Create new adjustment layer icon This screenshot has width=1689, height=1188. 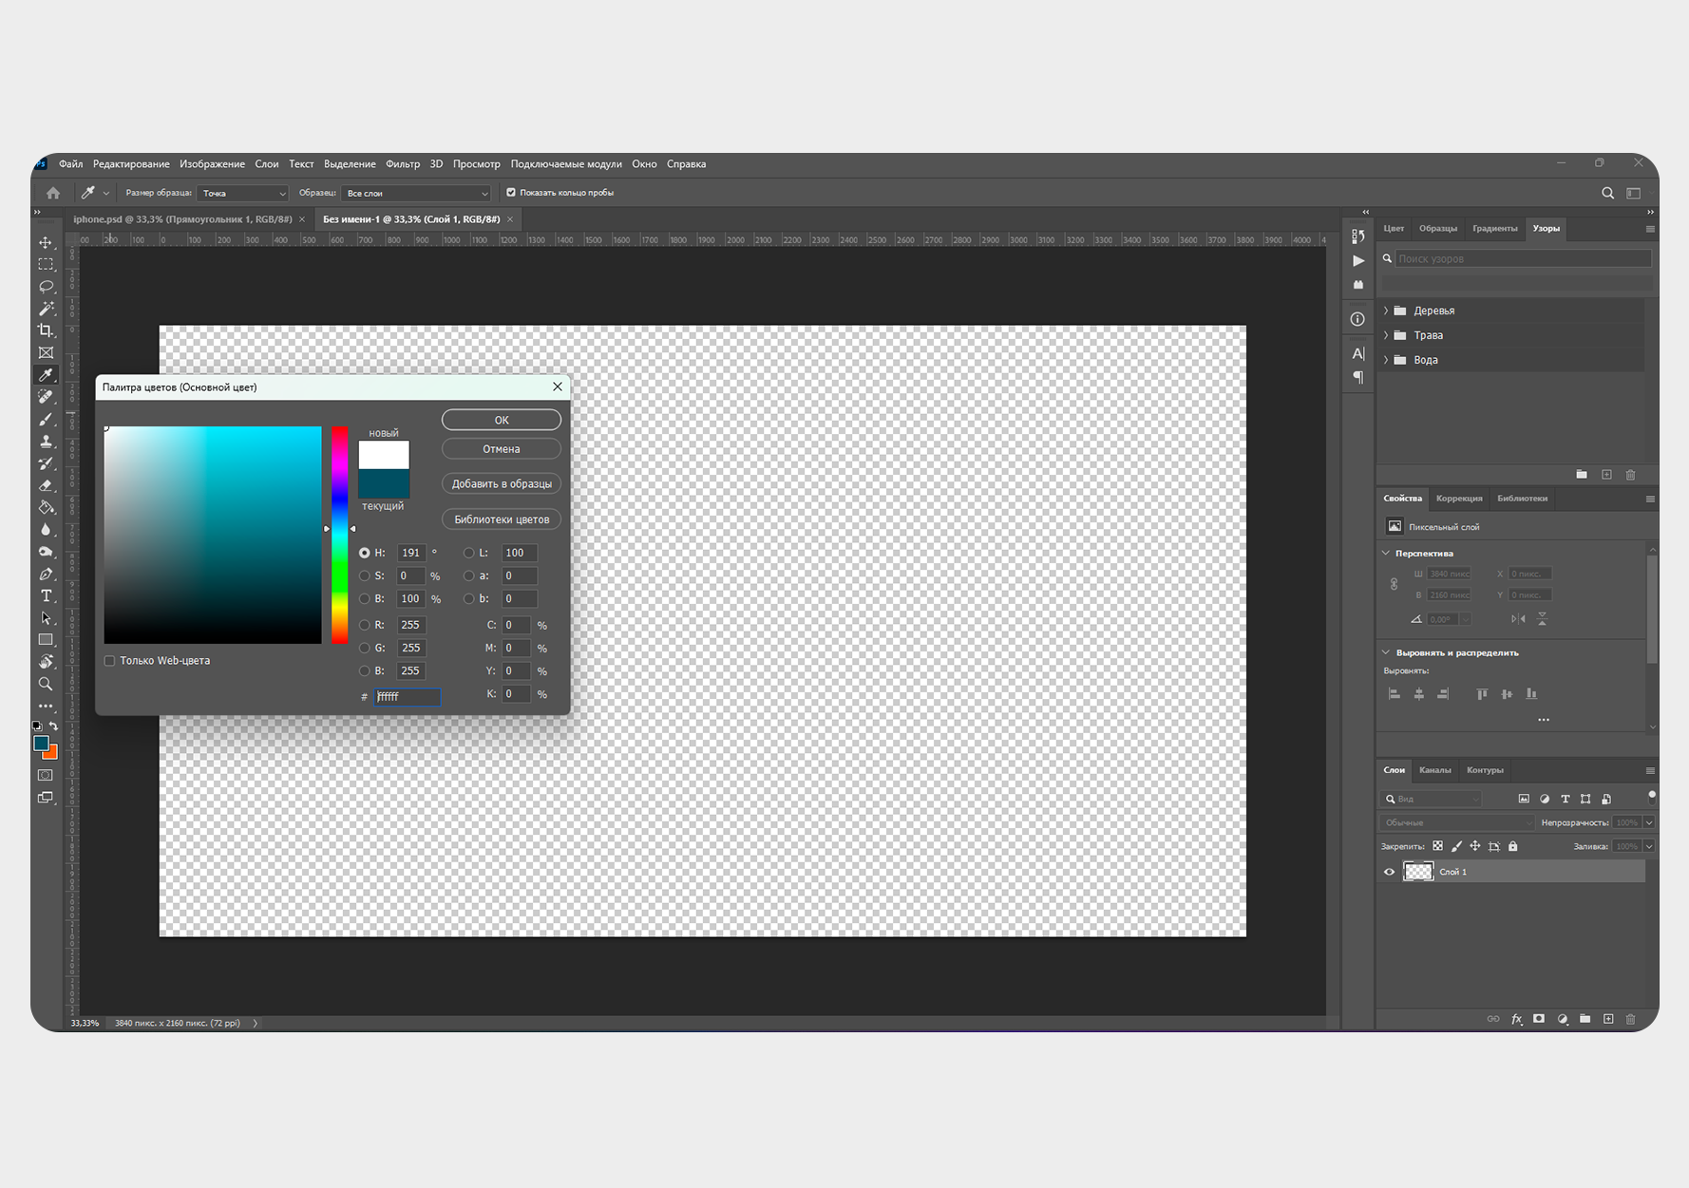click(x=1563, y=1019)
